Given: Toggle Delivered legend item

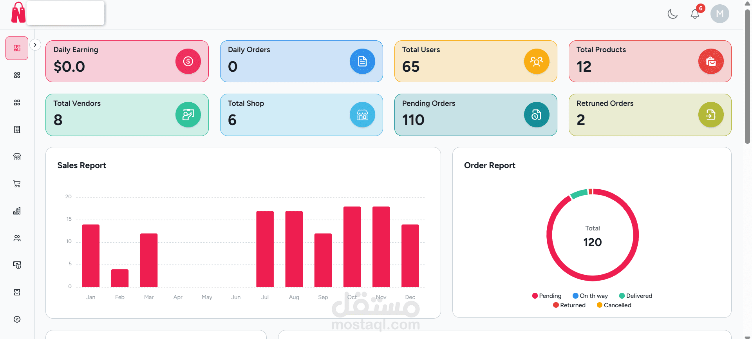Looking at the screenshot, I should tap(636, 296).
